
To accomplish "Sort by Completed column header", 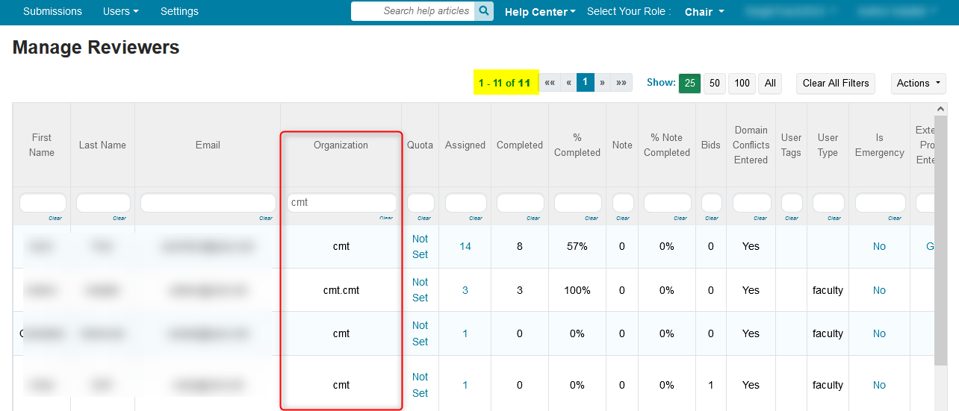I will (x=520, y=145).
